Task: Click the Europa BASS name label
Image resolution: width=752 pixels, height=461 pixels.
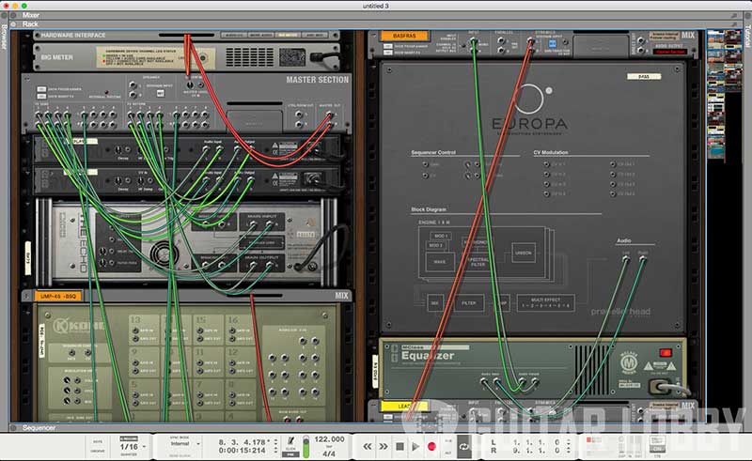Action: click(644, 77)
